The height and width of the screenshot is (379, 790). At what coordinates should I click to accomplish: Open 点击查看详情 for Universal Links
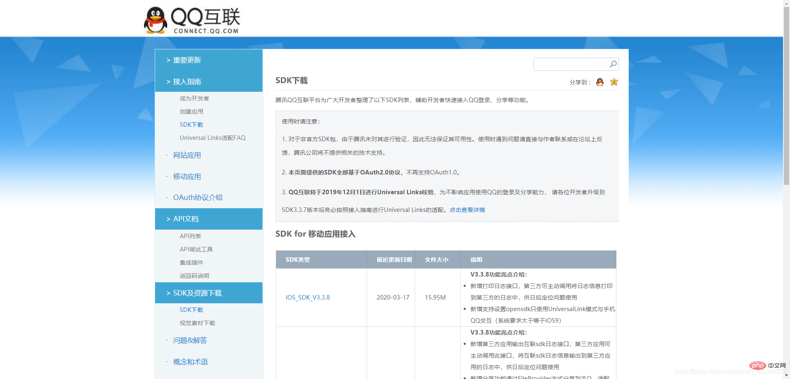[x=467, y=209]
